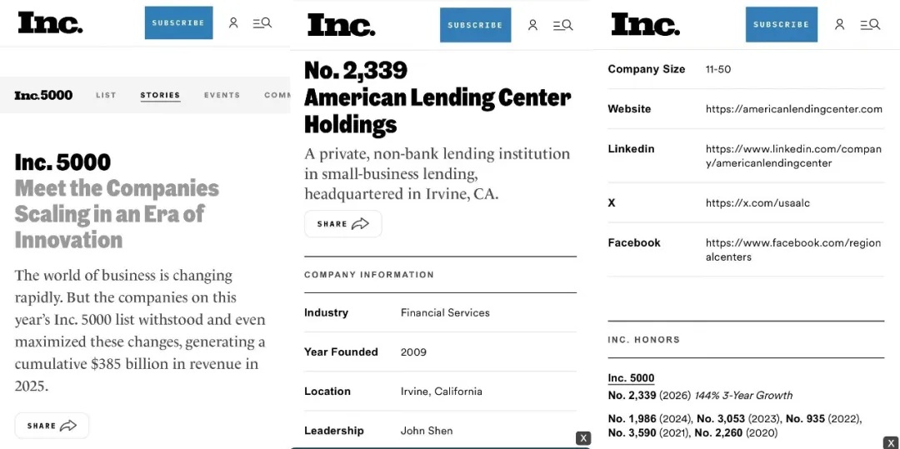Click the Inc.5000 logo in the sub-navigation bar

[43, 95]
